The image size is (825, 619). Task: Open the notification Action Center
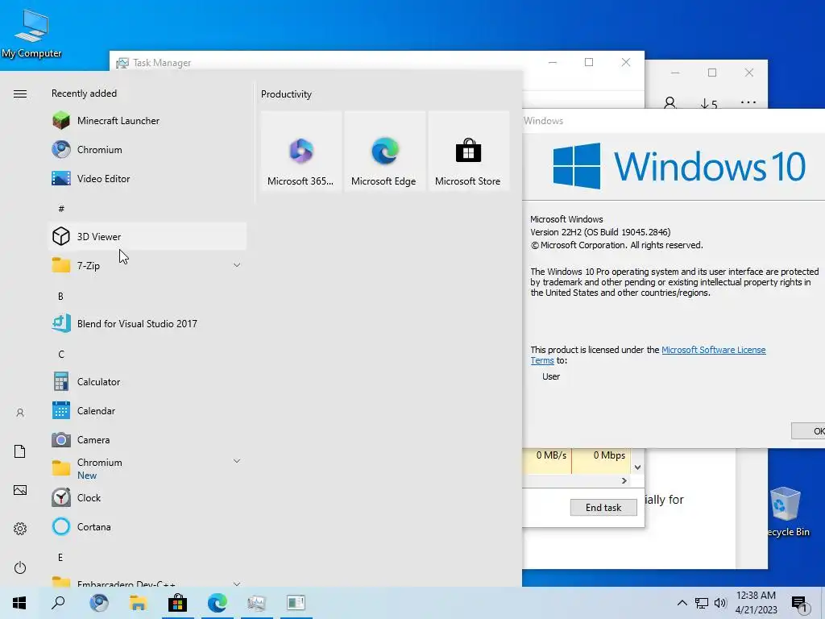pyautogui.click(x=799, y=603)
